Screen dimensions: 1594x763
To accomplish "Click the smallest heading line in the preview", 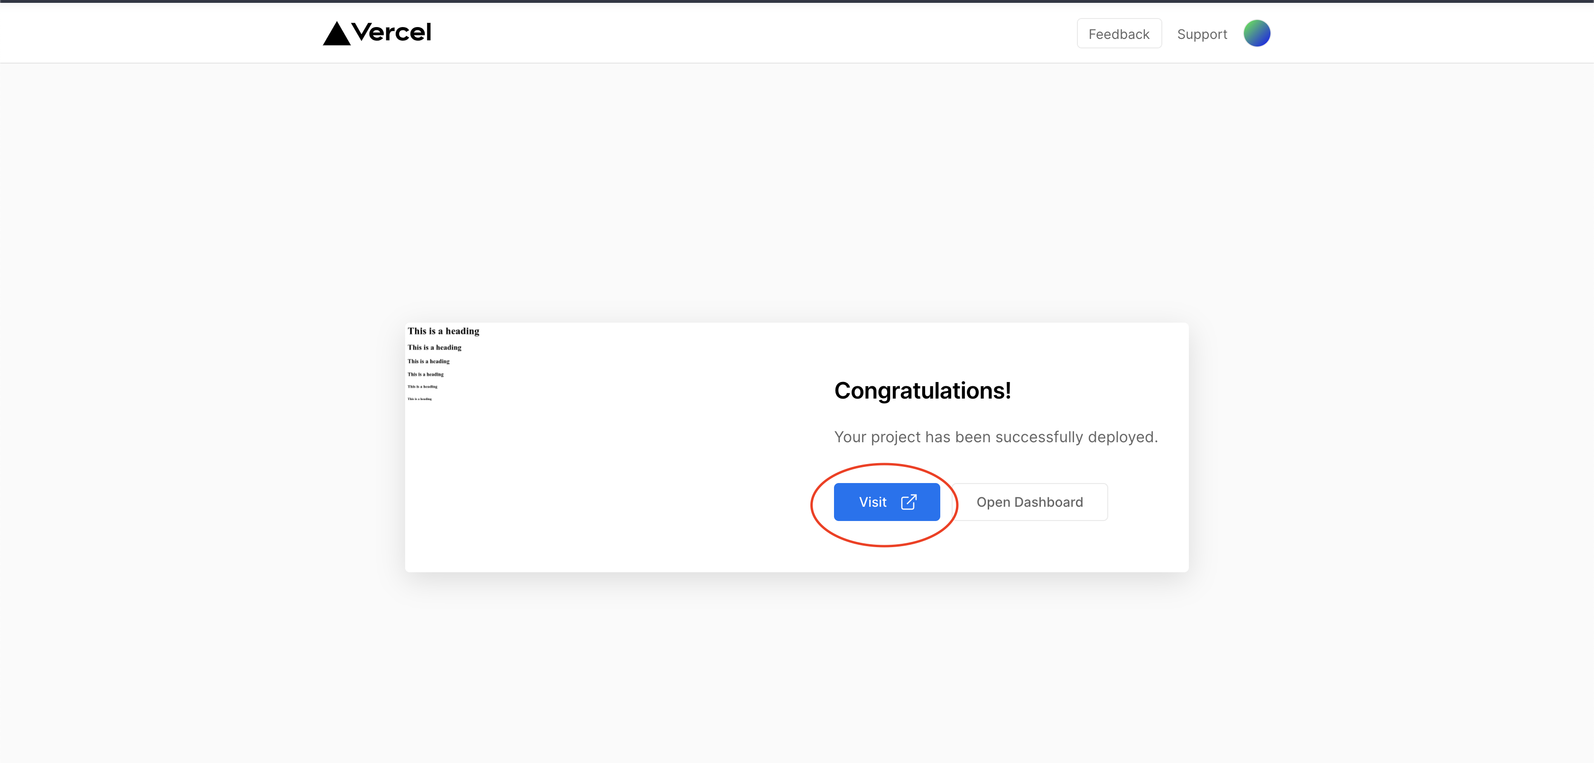I will click(419, 399).
